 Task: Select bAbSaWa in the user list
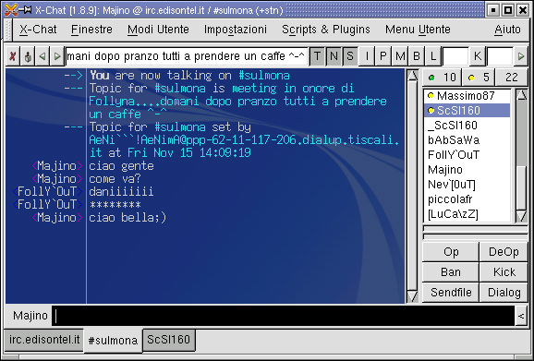click(x=467, y=140)
